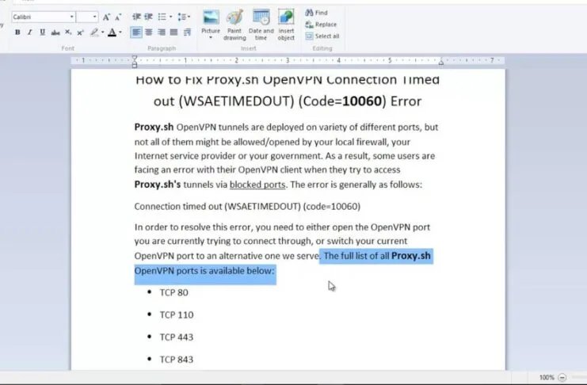587x385 pixels.
Task: Click the Select all button
Action: [322, 36]
